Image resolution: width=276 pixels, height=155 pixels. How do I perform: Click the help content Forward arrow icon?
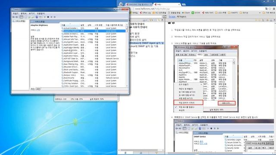(x=260, y=20)
